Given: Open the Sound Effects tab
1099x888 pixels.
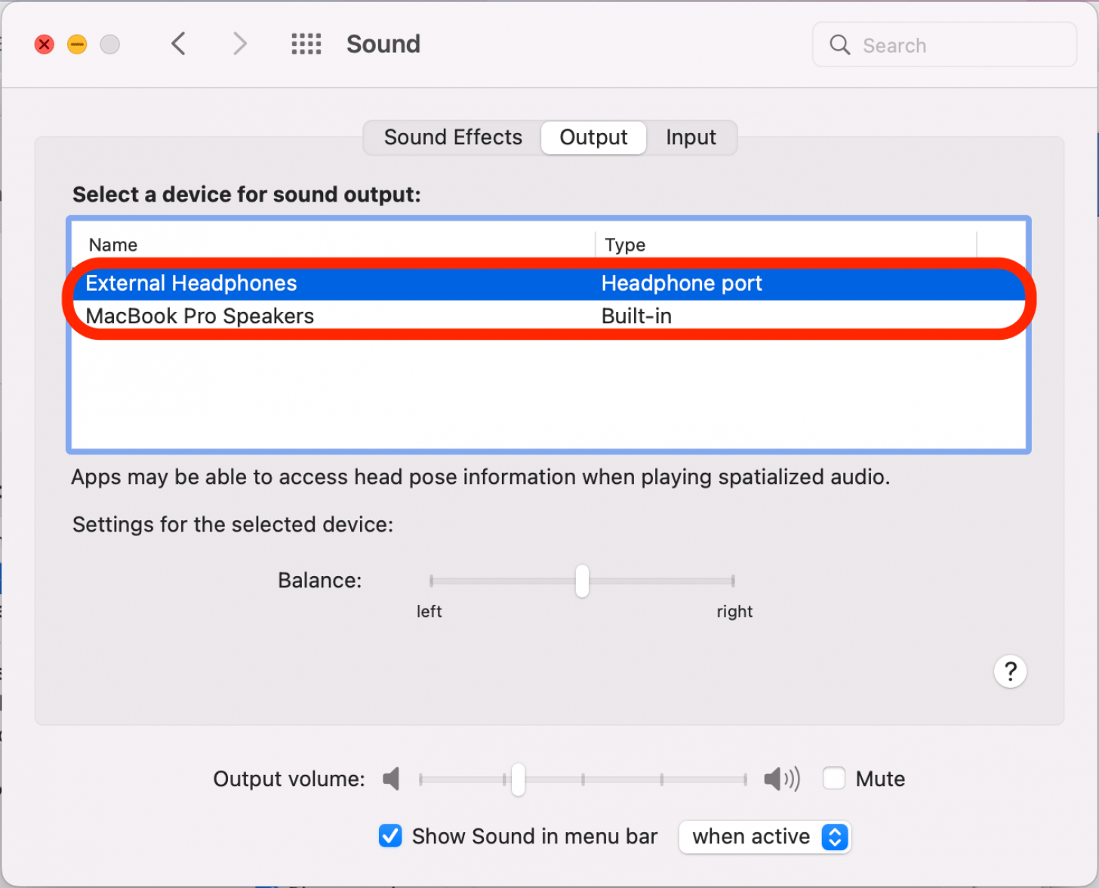Looking at the screenshot, I should pos(453,137).
